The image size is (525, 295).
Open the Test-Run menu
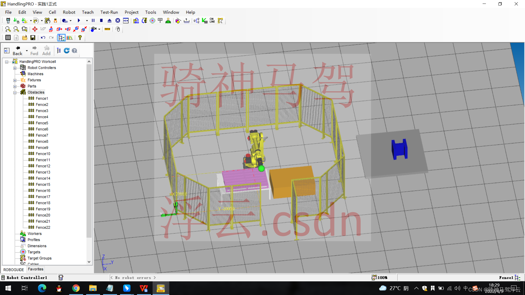tap(109, 12)
